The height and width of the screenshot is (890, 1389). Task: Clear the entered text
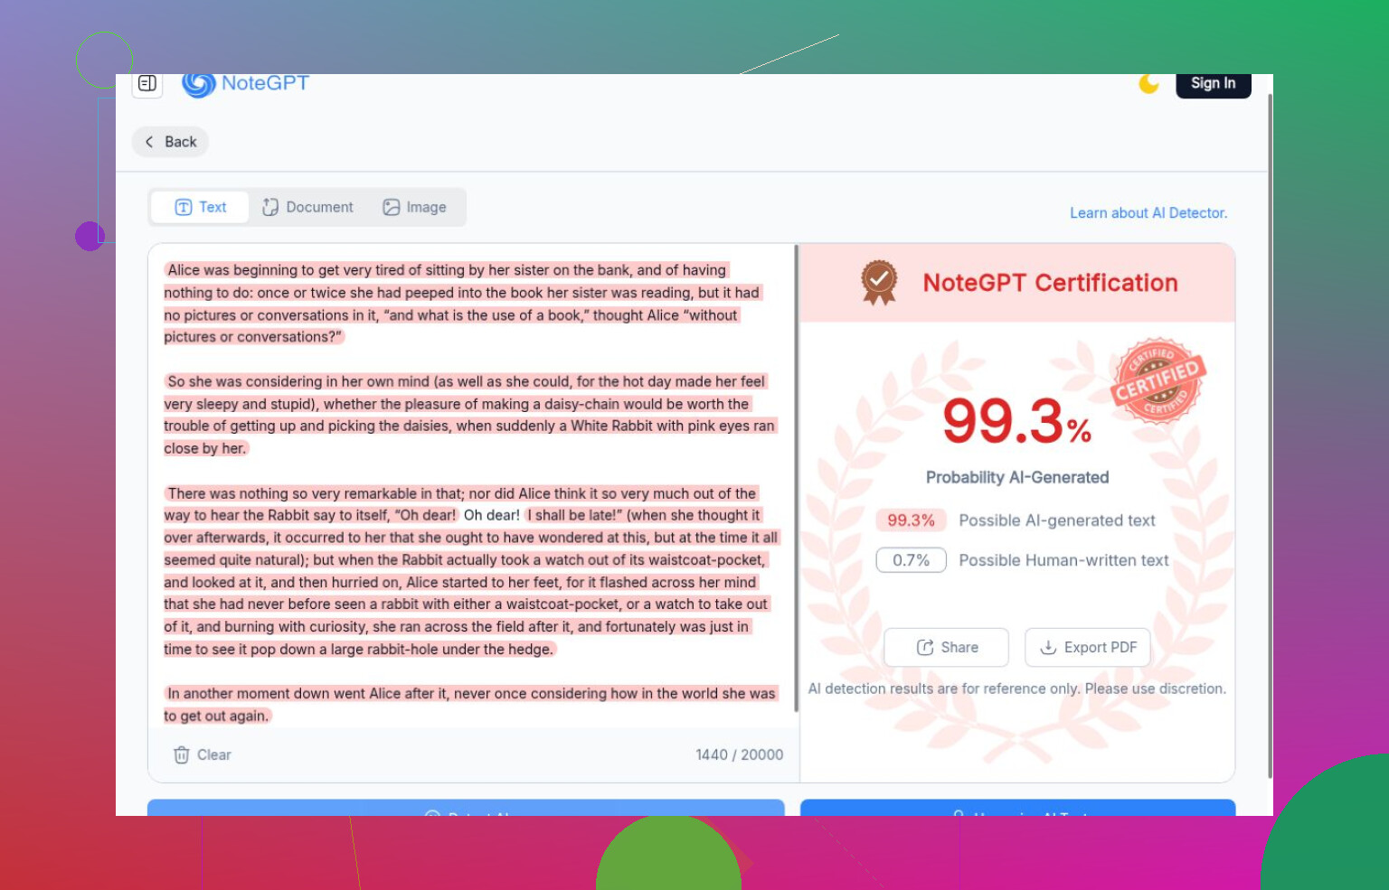pos(203,754)
